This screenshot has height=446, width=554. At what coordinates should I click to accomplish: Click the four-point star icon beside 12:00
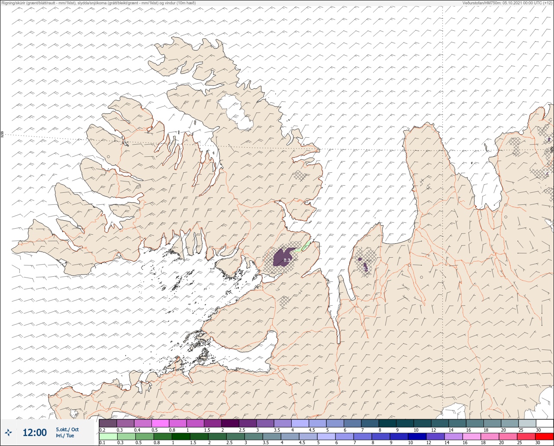(8, 432)
